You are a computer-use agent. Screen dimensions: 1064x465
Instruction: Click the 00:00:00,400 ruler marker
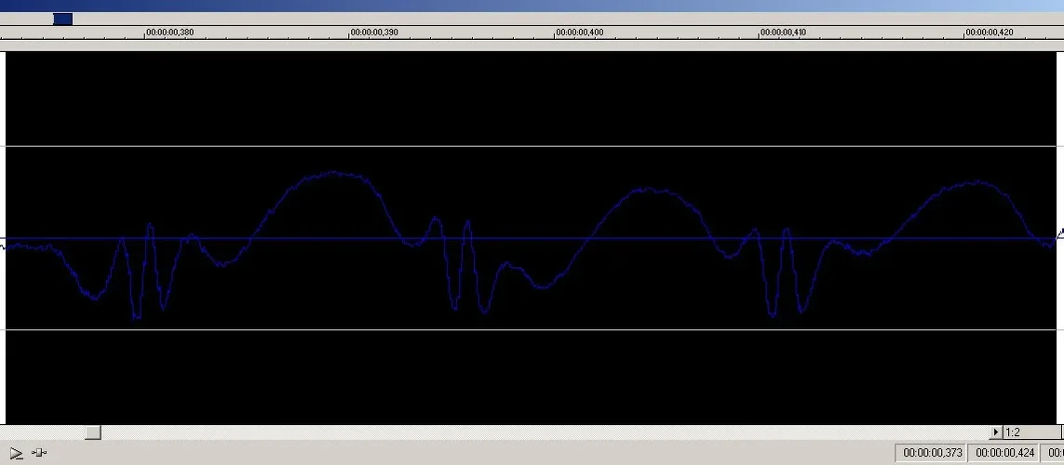(580, 33)
